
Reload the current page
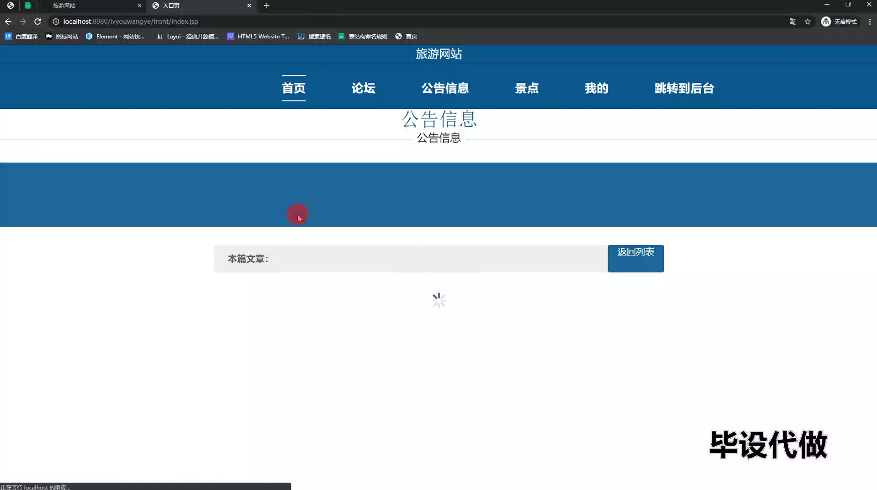(38, 21)
